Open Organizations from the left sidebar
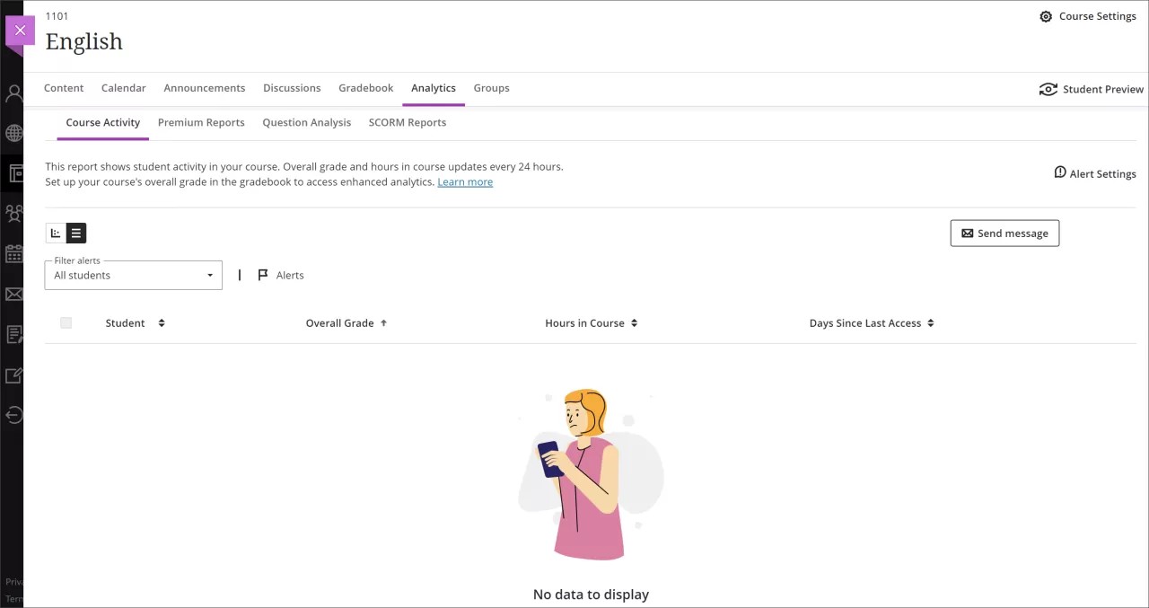 point(13,214)
